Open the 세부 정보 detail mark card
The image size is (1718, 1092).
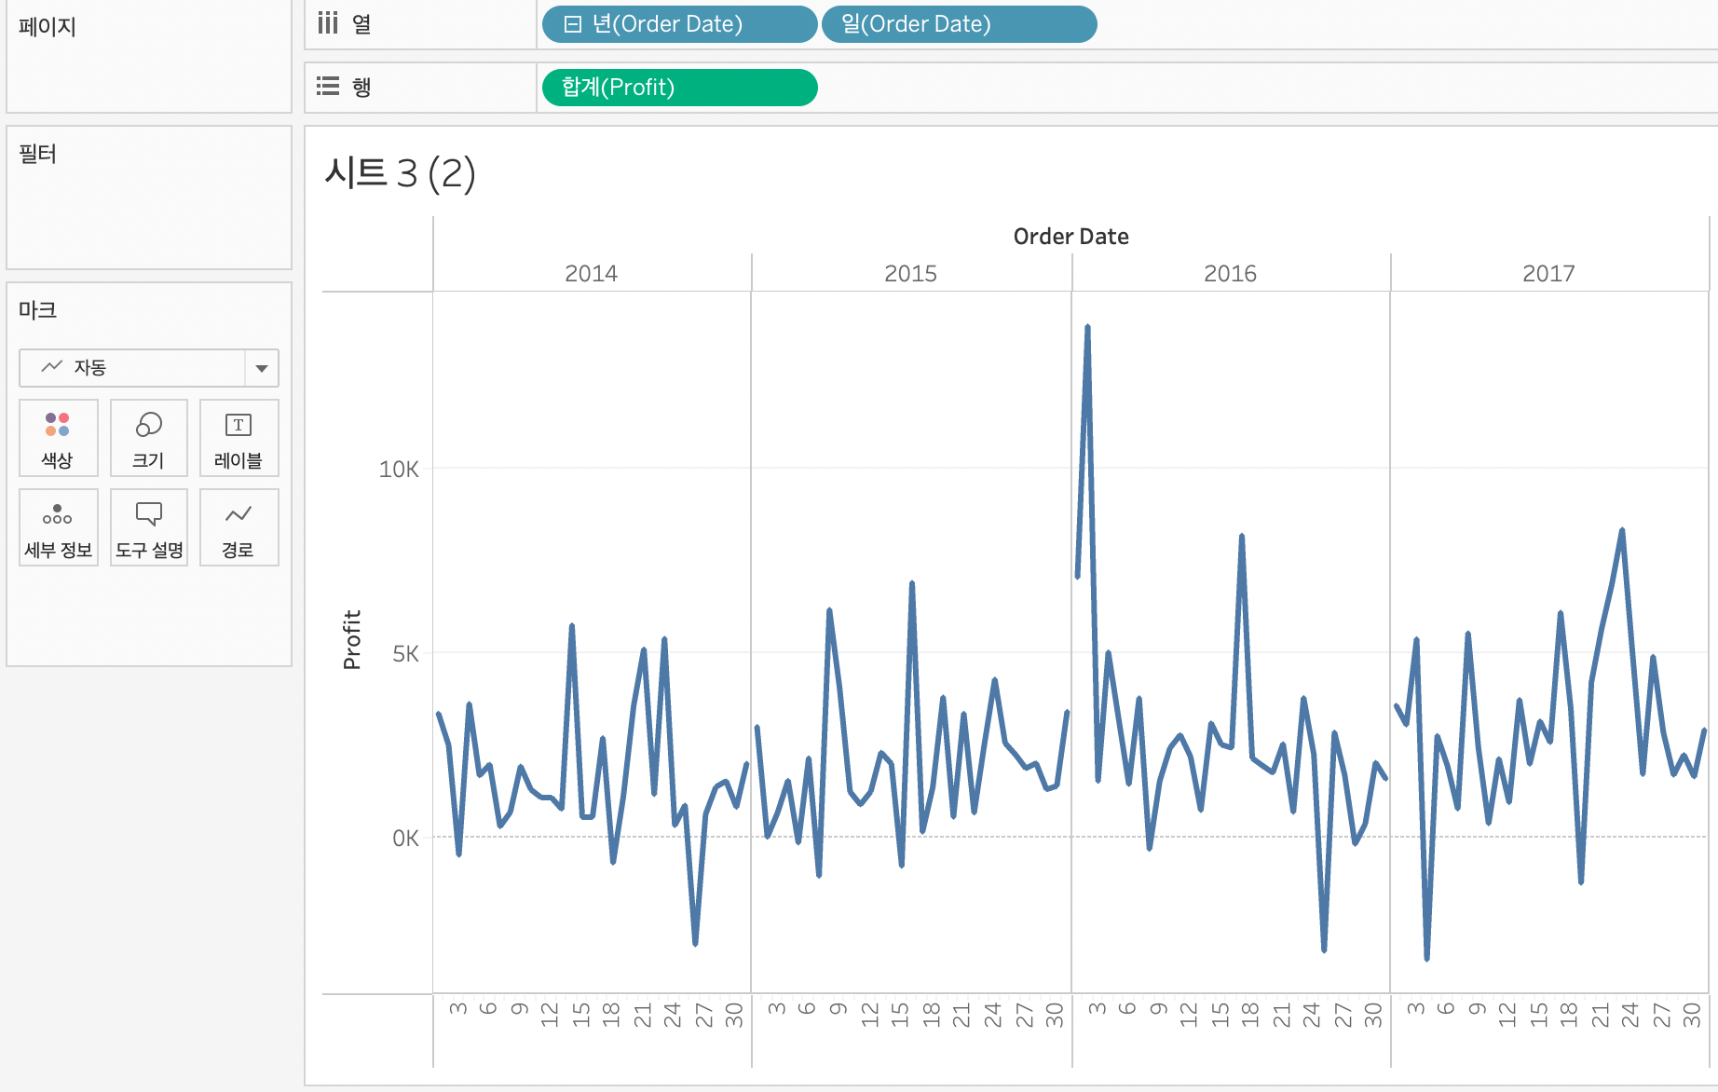point(58,527)
